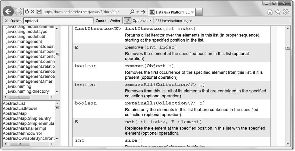Screen dimensions: 295x151
Task: Reload the page with refresh icon
Action: click(x=27, y=12)
